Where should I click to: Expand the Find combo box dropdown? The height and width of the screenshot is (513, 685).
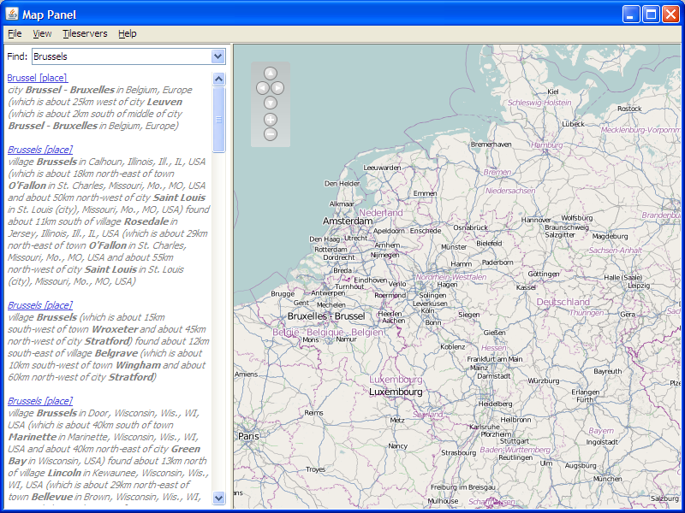tap(218, 56)
